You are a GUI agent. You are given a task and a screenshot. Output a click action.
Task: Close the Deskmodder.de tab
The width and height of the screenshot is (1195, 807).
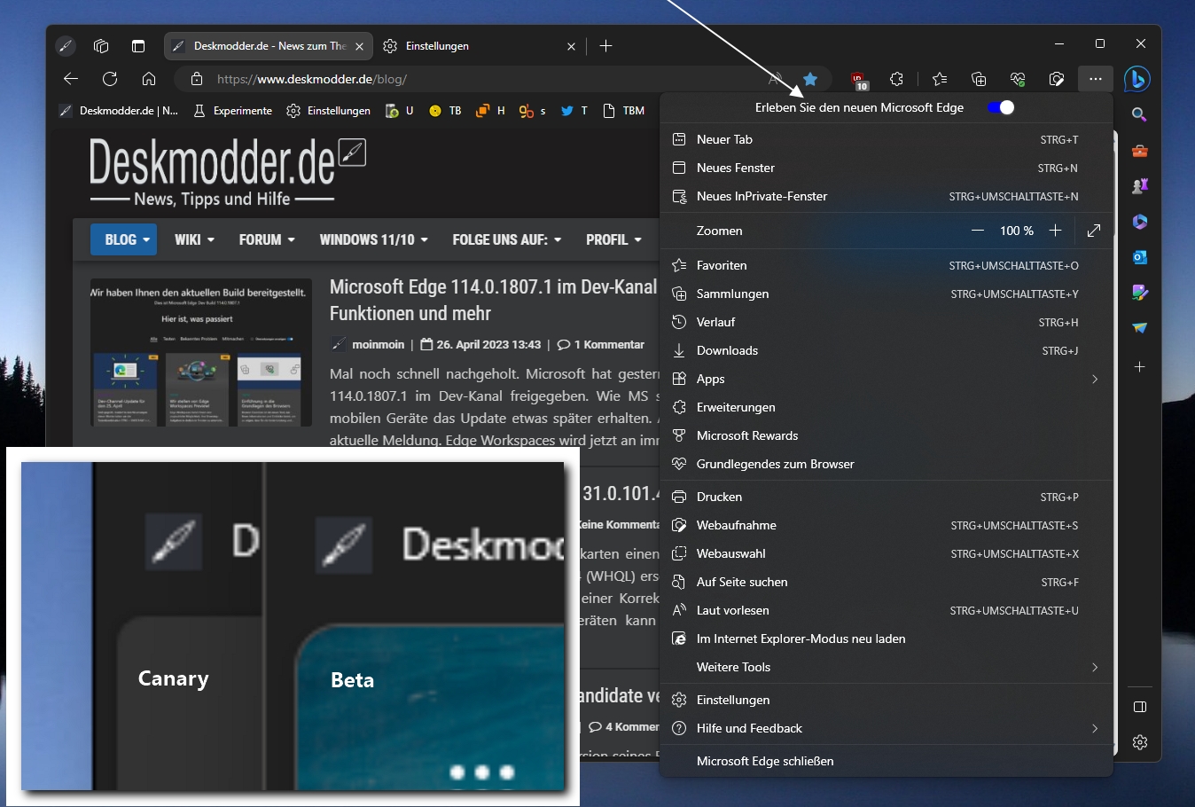coord(359,46)
